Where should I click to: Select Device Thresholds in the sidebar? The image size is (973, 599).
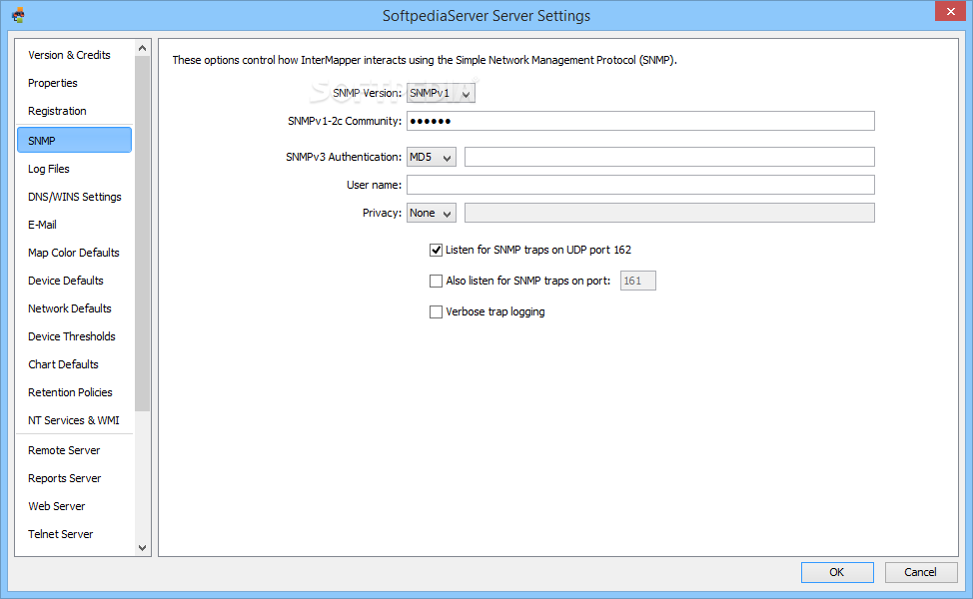72,336
